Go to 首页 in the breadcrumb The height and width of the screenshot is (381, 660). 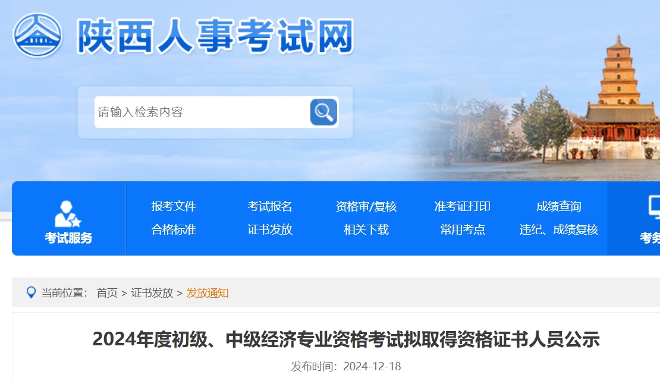[x=107, y=293]
